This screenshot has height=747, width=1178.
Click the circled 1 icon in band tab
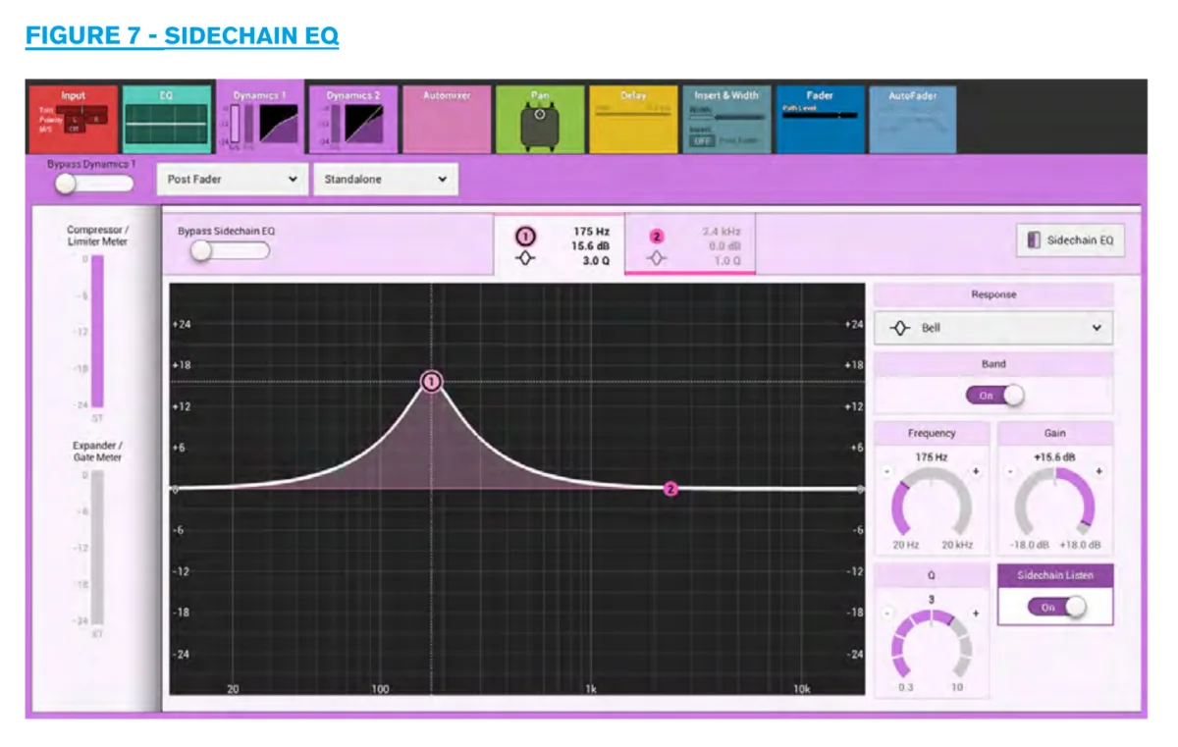click(526, 237)
